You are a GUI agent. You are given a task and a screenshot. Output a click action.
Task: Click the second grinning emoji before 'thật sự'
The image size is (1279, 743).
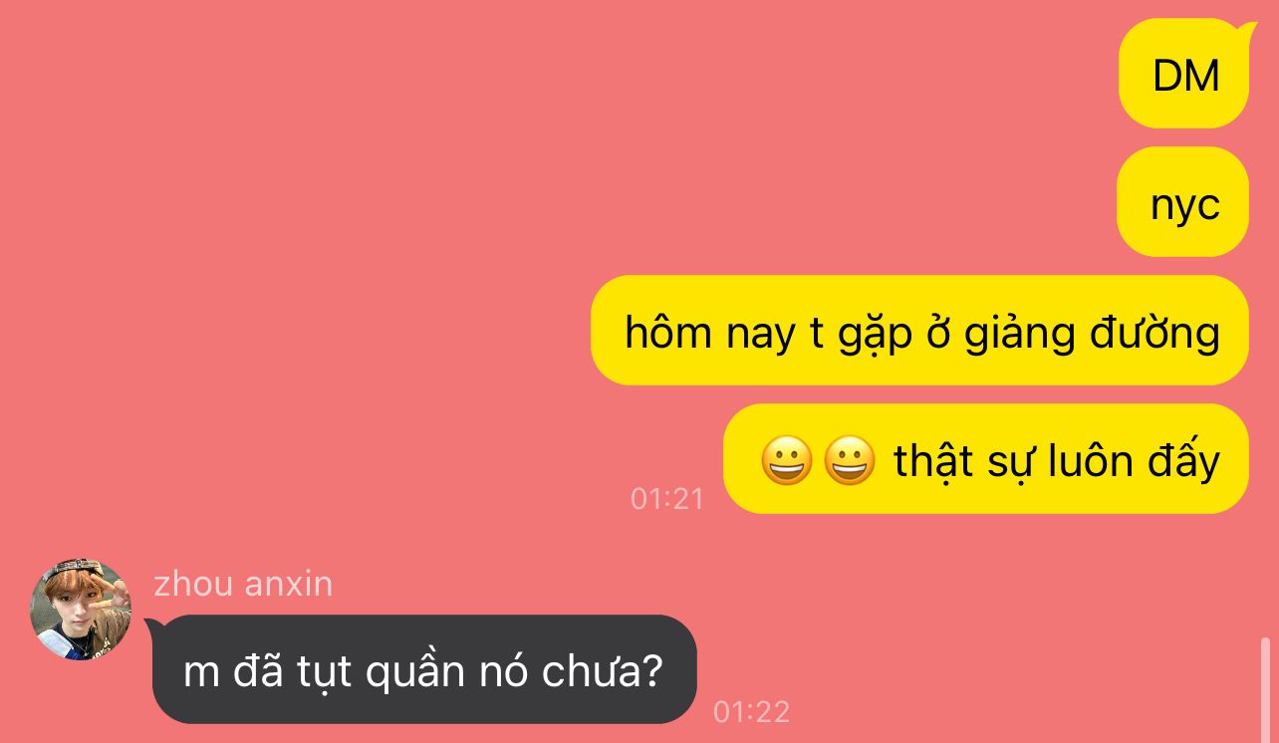pos(850,461)
